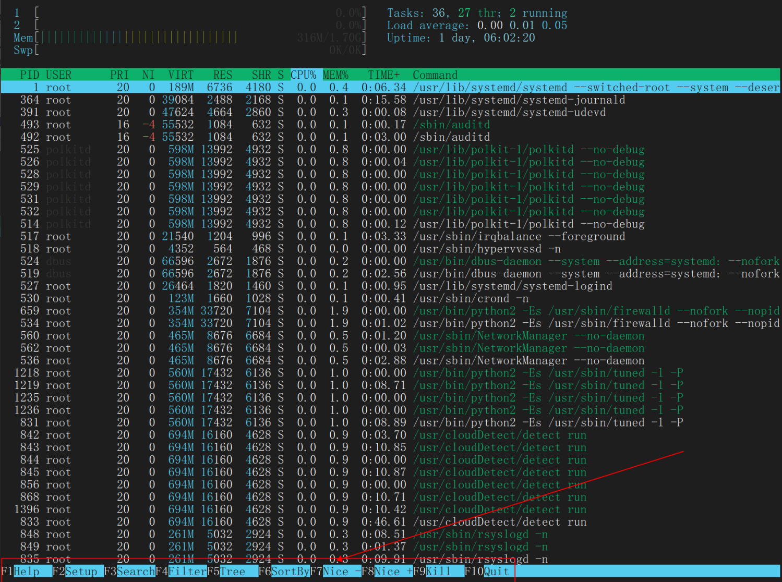Select the firewalld row with PID 534
The image size is (782, 582).
coord(391,323)
